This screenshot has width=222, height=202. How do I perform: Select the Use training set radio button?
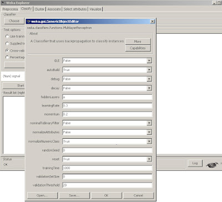(x=7, y=37)
